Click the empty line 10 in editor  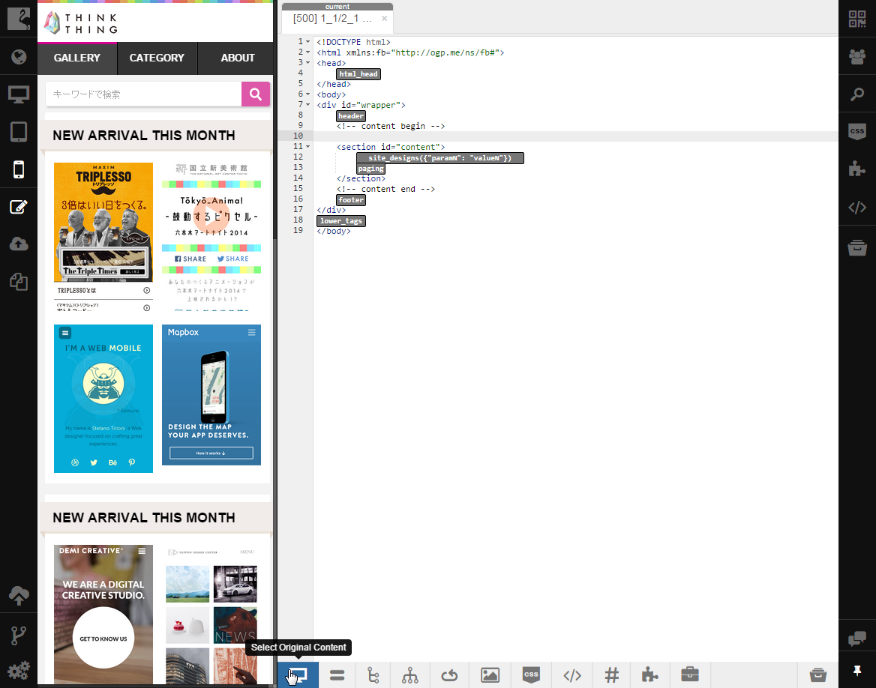tap(575, 136)
